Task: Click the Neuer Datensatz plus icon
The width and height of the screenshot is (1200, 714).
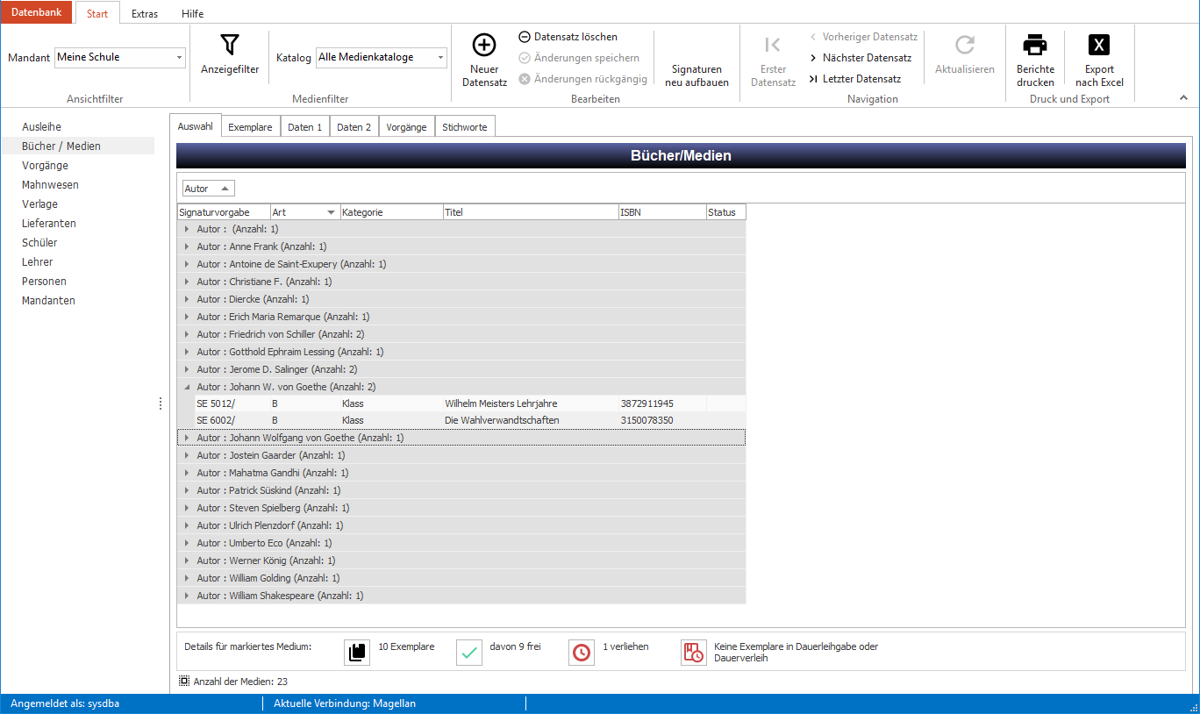Action: pos(484,45)
